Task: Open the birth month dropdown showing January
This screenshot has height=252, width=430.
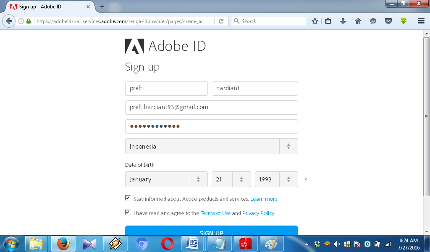Action: pos(166,179)
